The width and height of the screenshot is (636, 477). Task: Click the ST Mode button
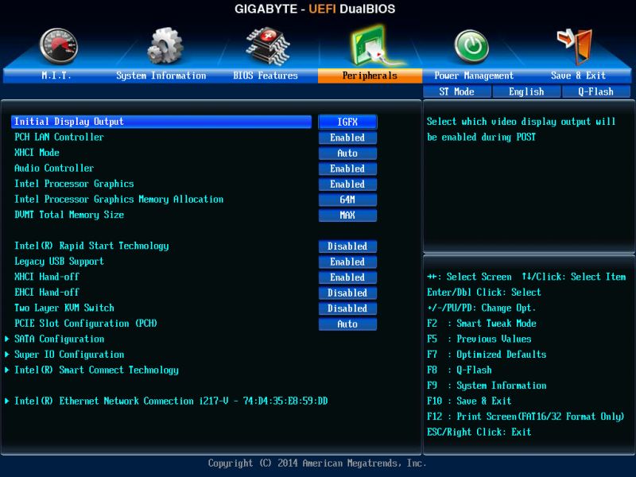pyautogui.click(x=456, y=91)
